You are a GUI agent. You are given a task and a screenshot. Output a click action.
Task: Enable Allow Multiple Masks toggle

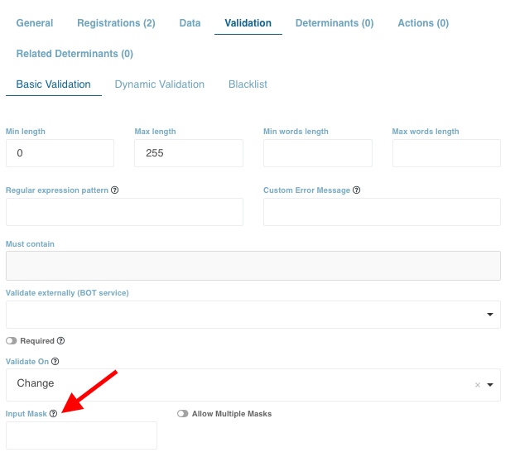pos(183,414)
